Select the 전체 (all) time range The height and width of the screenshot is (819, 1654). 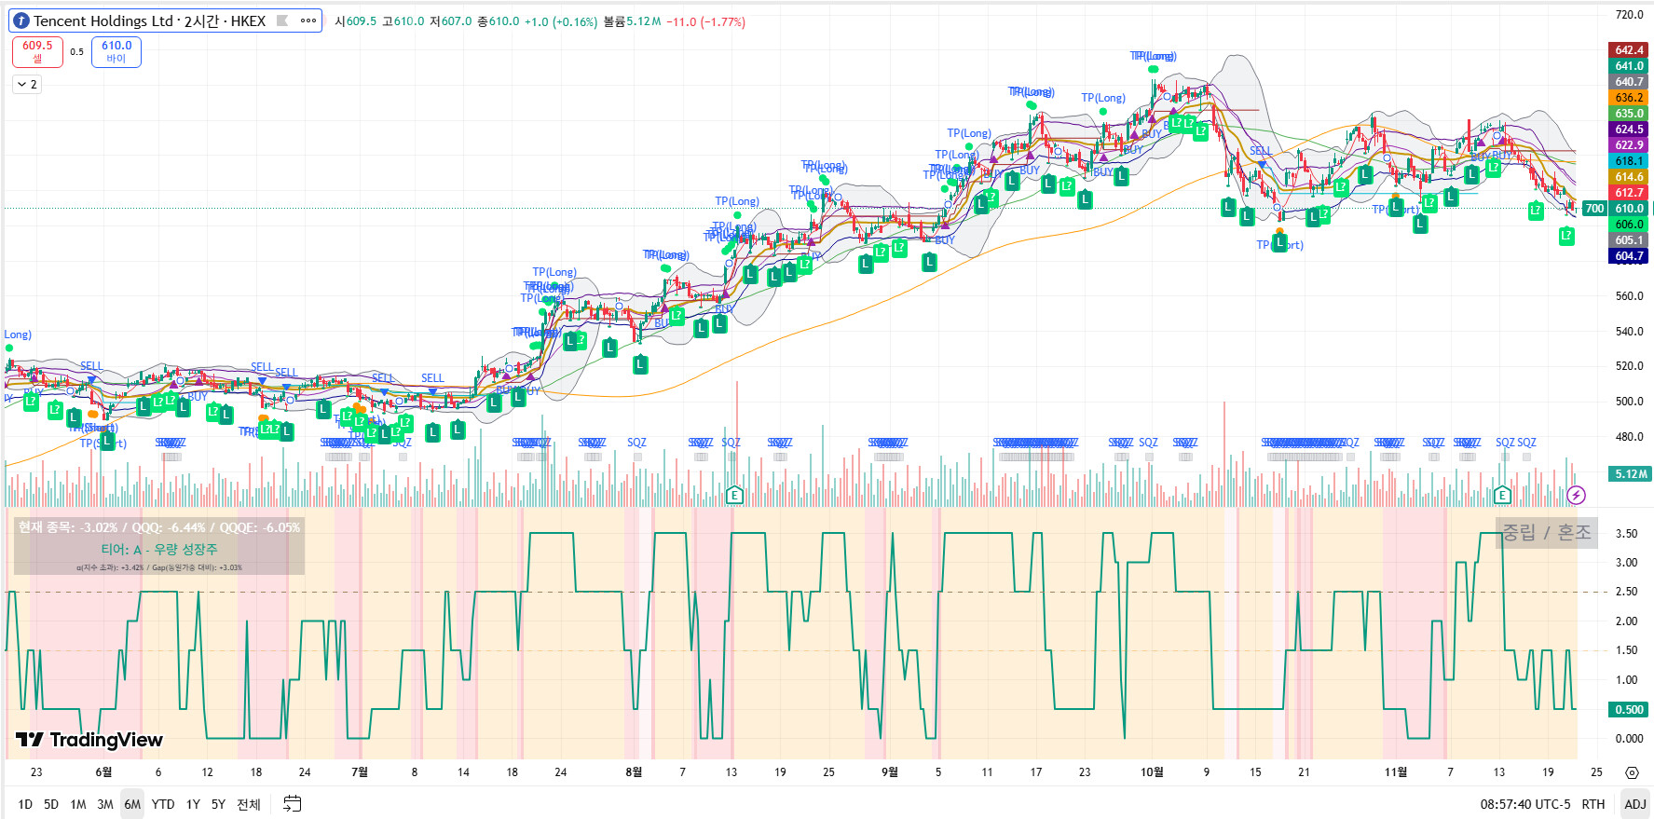(249, 804)
